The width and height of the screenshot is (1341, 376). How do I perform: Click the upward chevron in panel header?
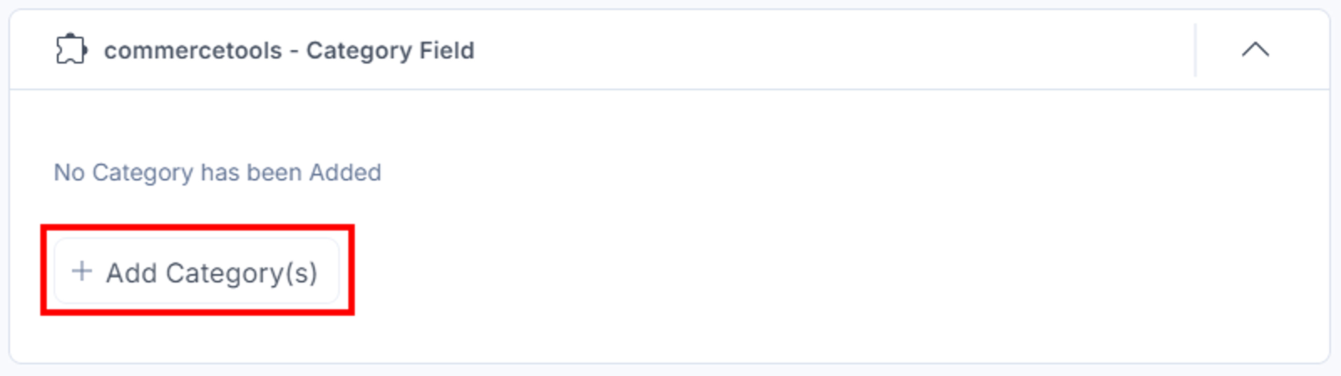coord(1255,50)
